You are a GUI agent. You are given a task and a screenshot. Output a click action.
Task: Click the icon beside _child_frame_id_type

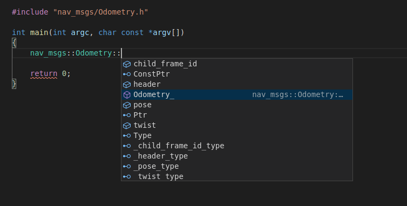[127, 146]
